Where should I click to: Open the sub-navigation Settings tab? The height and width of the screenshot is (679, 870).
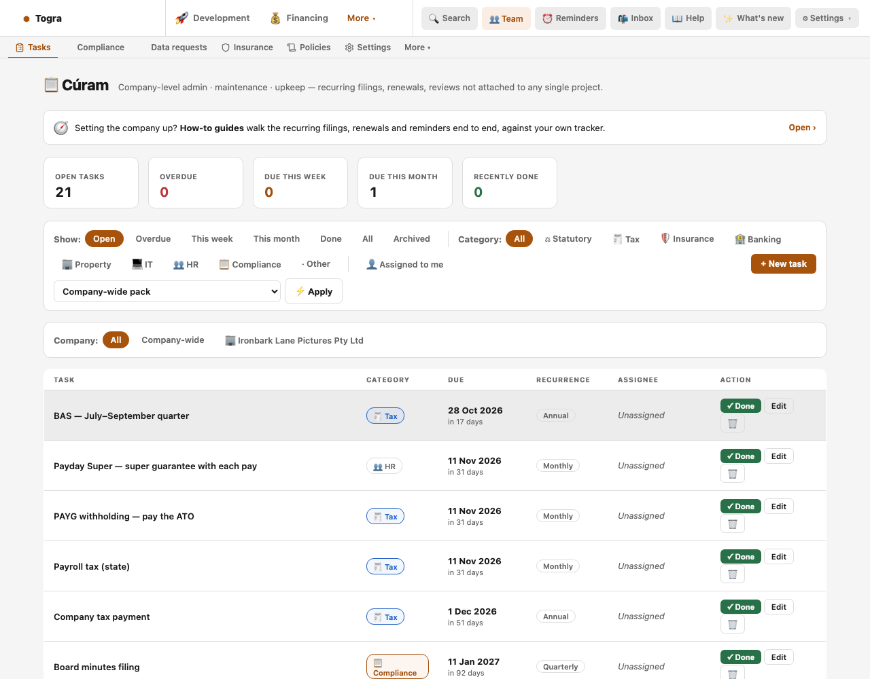click(368, 48)
